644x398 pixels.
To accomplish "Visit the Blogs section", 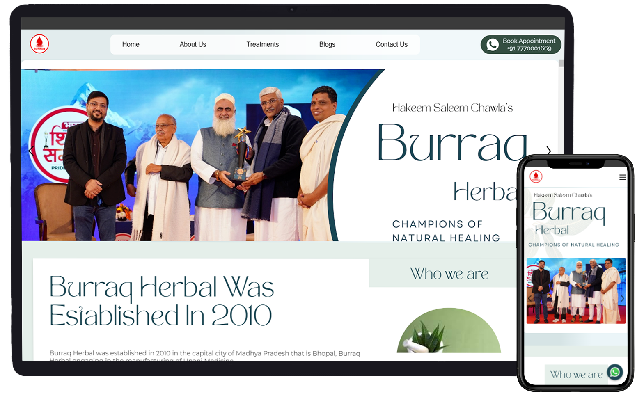I will (327, 44).
